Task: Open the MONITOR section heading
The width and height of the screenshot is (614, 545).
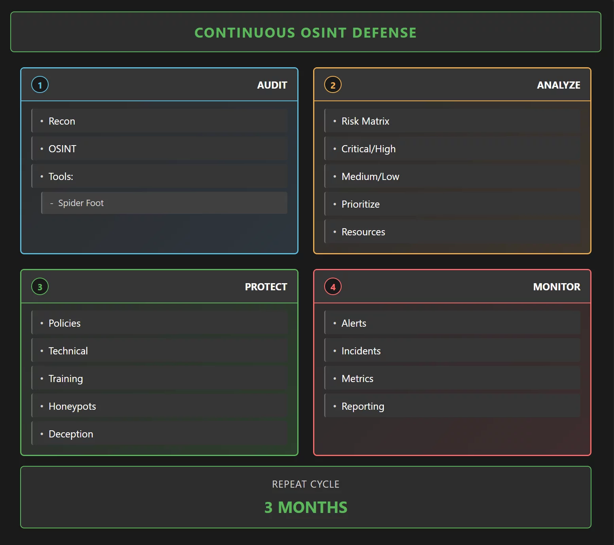Action: (x=556, y=287)
